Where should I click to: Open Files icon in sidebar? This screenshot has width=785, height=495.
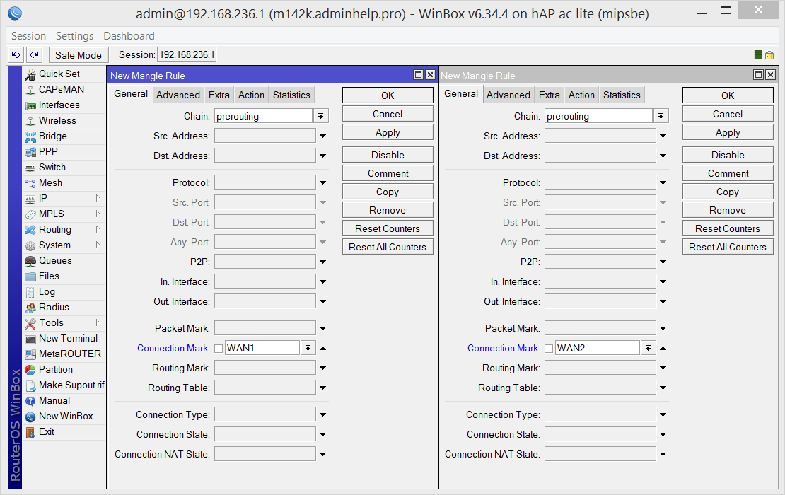coord(30,276)
